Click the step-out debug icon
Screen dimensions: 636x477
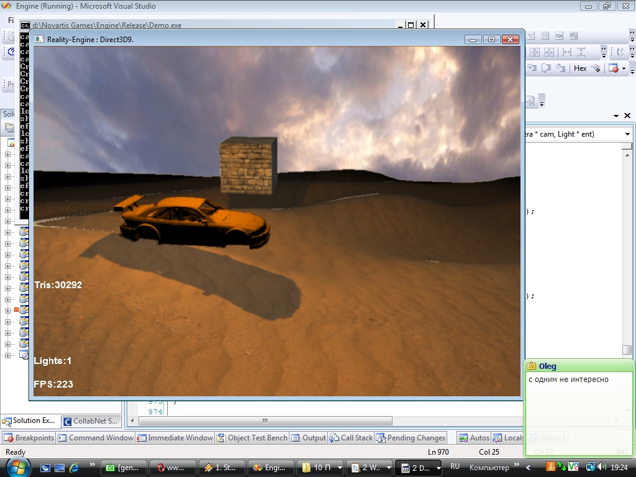click(x=560, y=68)
